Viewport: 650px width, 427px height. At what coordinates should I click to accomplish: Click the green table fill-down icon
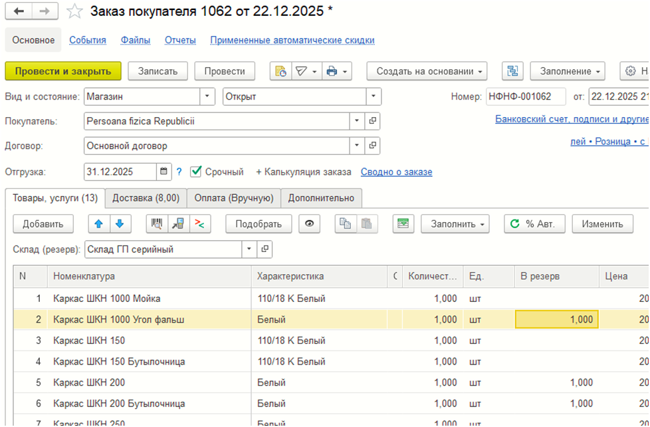coord(403,224)
